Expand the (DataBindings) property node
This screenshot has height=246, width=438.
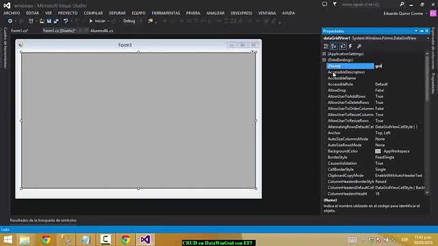[324, 60]
